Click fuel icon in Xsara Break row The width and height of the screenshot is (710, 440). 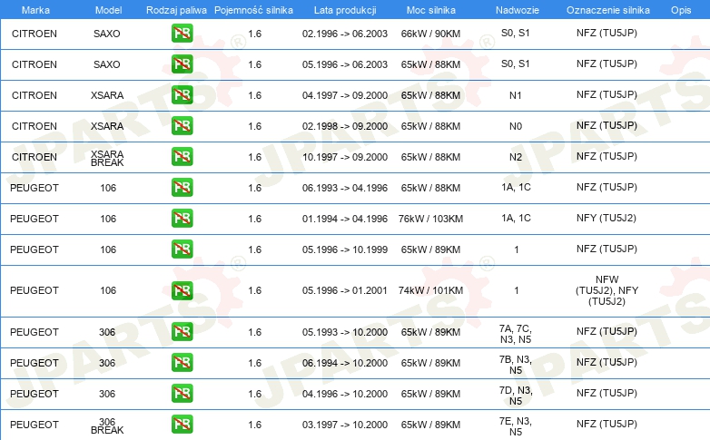pos(182,156)
